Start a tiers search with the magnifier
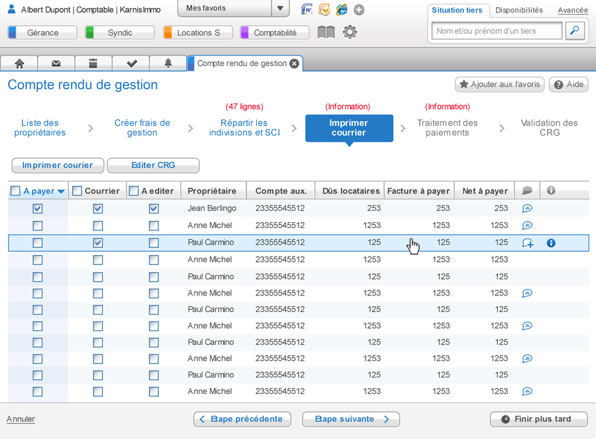This screenshot has width=596, height=439. click(x=575, y=30)
